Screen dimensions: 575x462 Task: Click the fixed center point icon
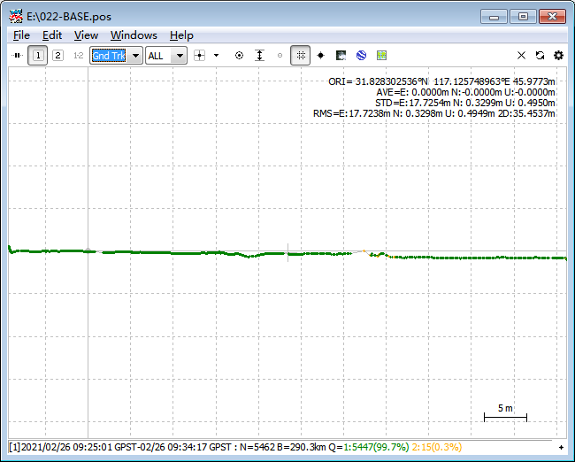320,56
